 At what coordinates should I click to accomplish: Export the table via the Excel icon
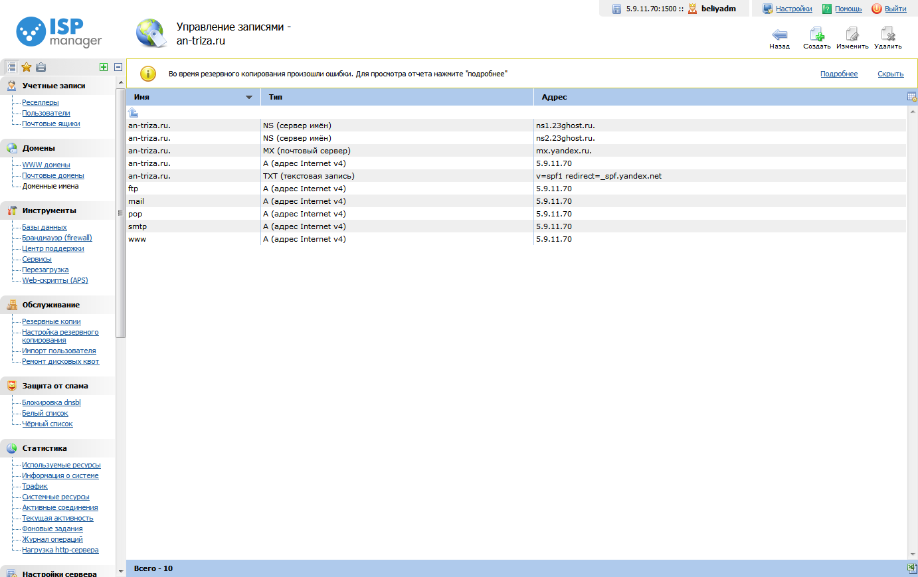[x=912, y=568]
